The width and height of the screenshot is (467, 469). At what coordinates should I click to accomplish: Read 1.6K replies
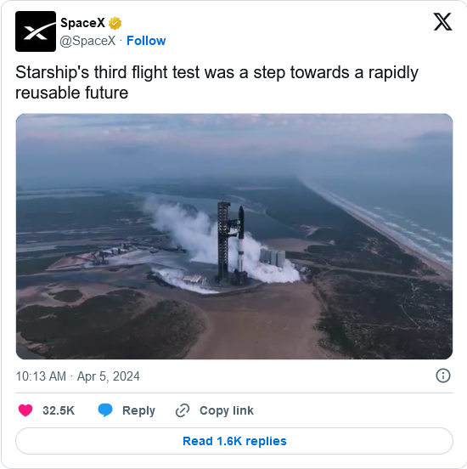[x=234, y=441]
